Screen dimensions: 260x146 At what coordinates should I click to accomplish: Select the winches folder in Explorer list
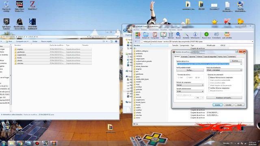click(x=53, y=63)
